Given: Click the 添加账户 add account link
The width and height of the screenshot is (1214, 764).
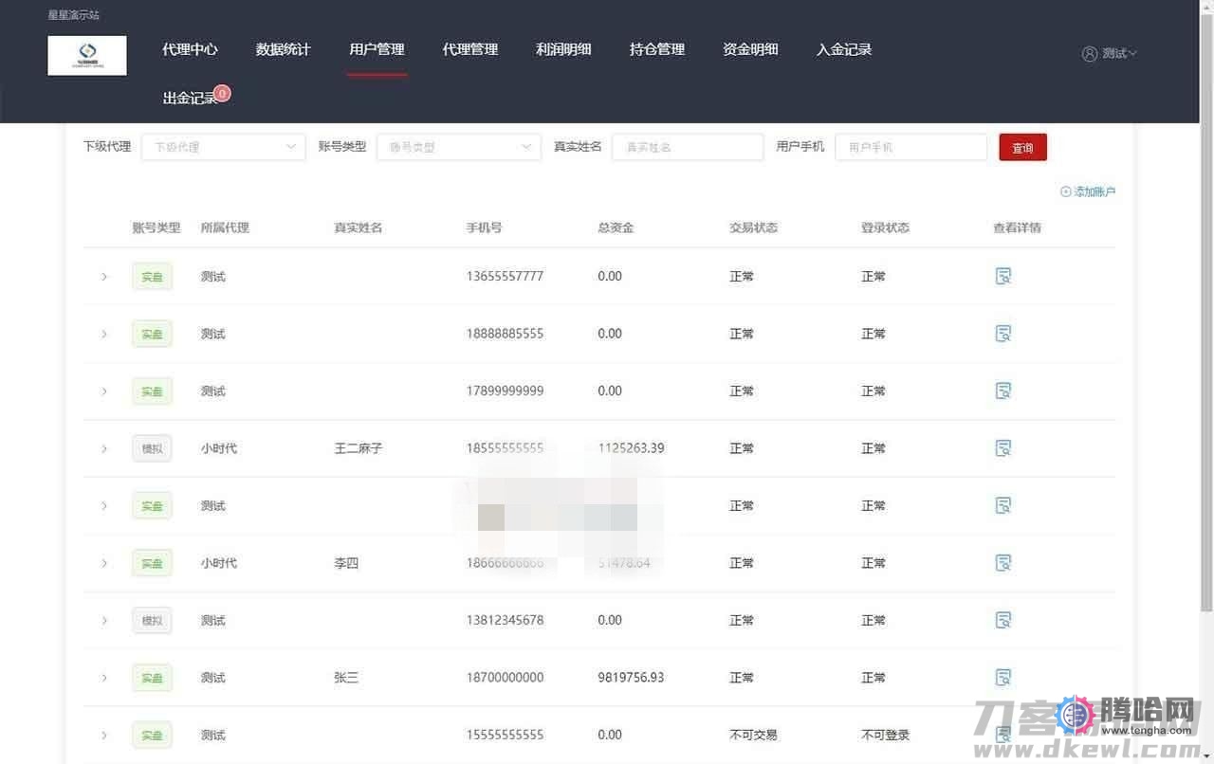Looking at the screenshot, I should [1088, 191].
